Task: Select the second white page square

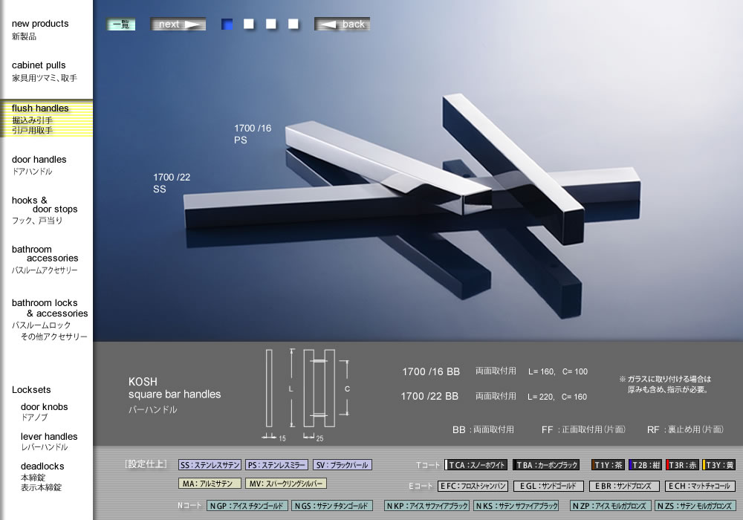Action: [x=249, y=25]
